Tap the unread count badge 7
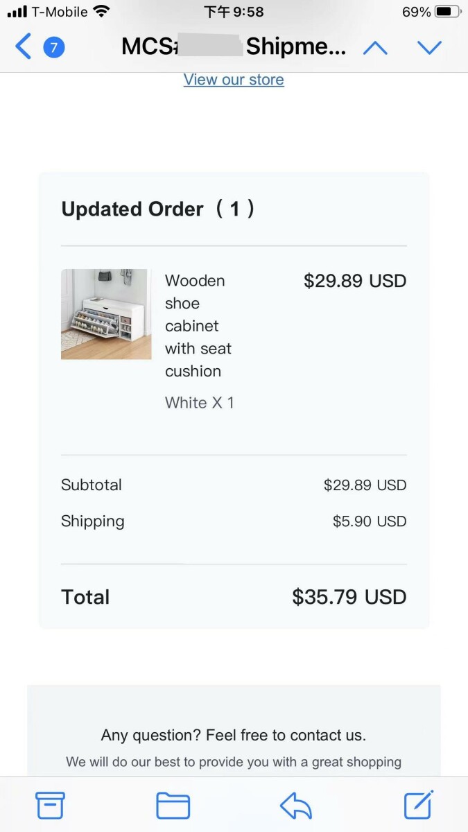 point(54,47)
